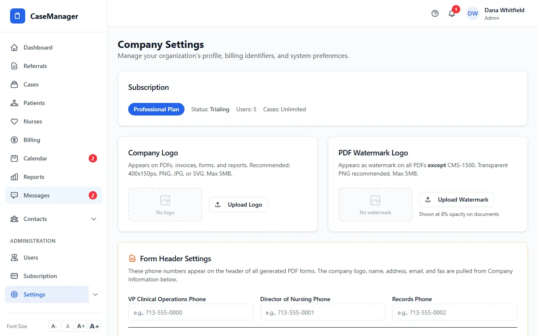
Task: Click the Professional Plan badge
Action: 156,109
